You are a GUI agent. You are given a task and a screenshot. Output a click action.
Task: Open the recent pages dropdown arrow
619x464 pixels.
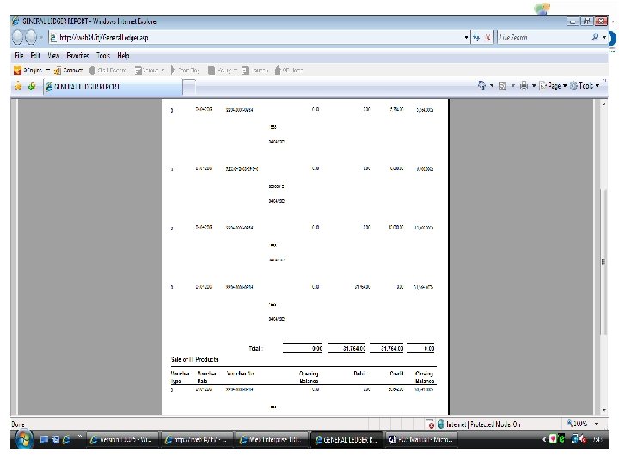point(41,38)
